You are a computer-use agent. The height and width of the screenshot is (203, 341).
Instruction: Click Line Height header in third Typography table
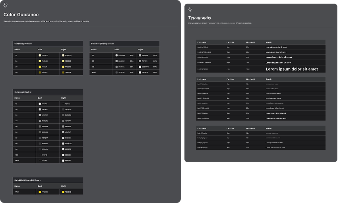tap(250, 128)
